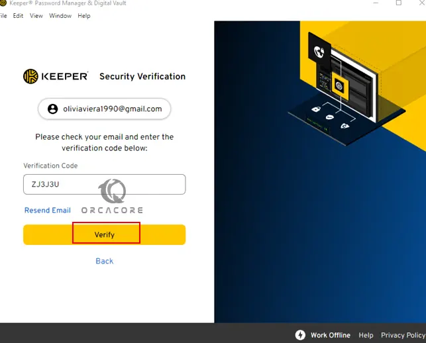Open the footer Help link

[366, 335]
